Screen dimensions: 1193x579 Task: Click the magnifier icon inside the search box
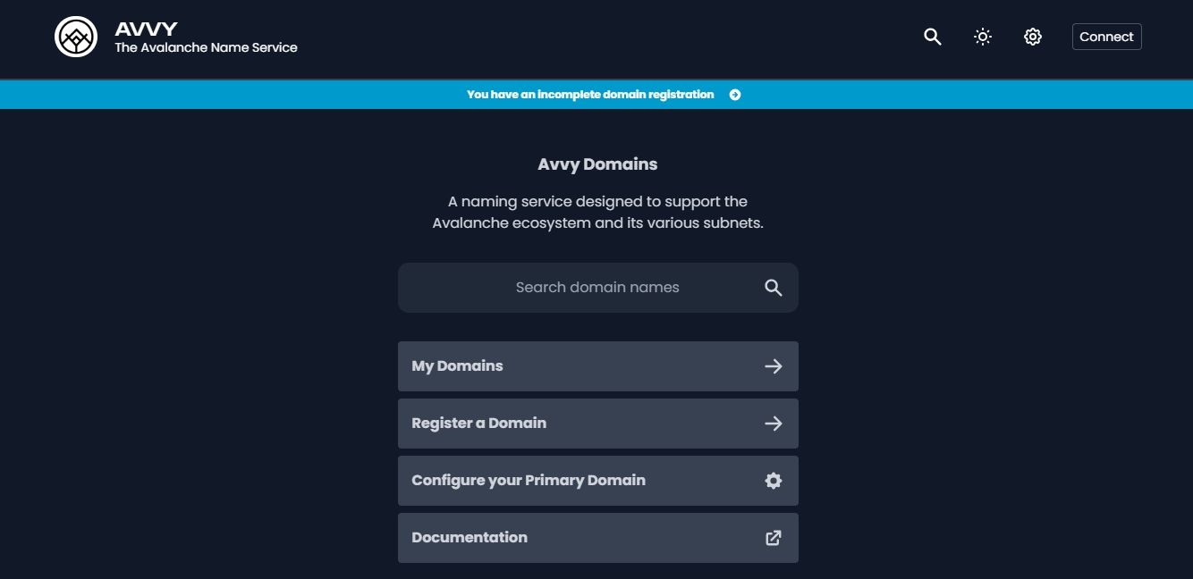774,288
